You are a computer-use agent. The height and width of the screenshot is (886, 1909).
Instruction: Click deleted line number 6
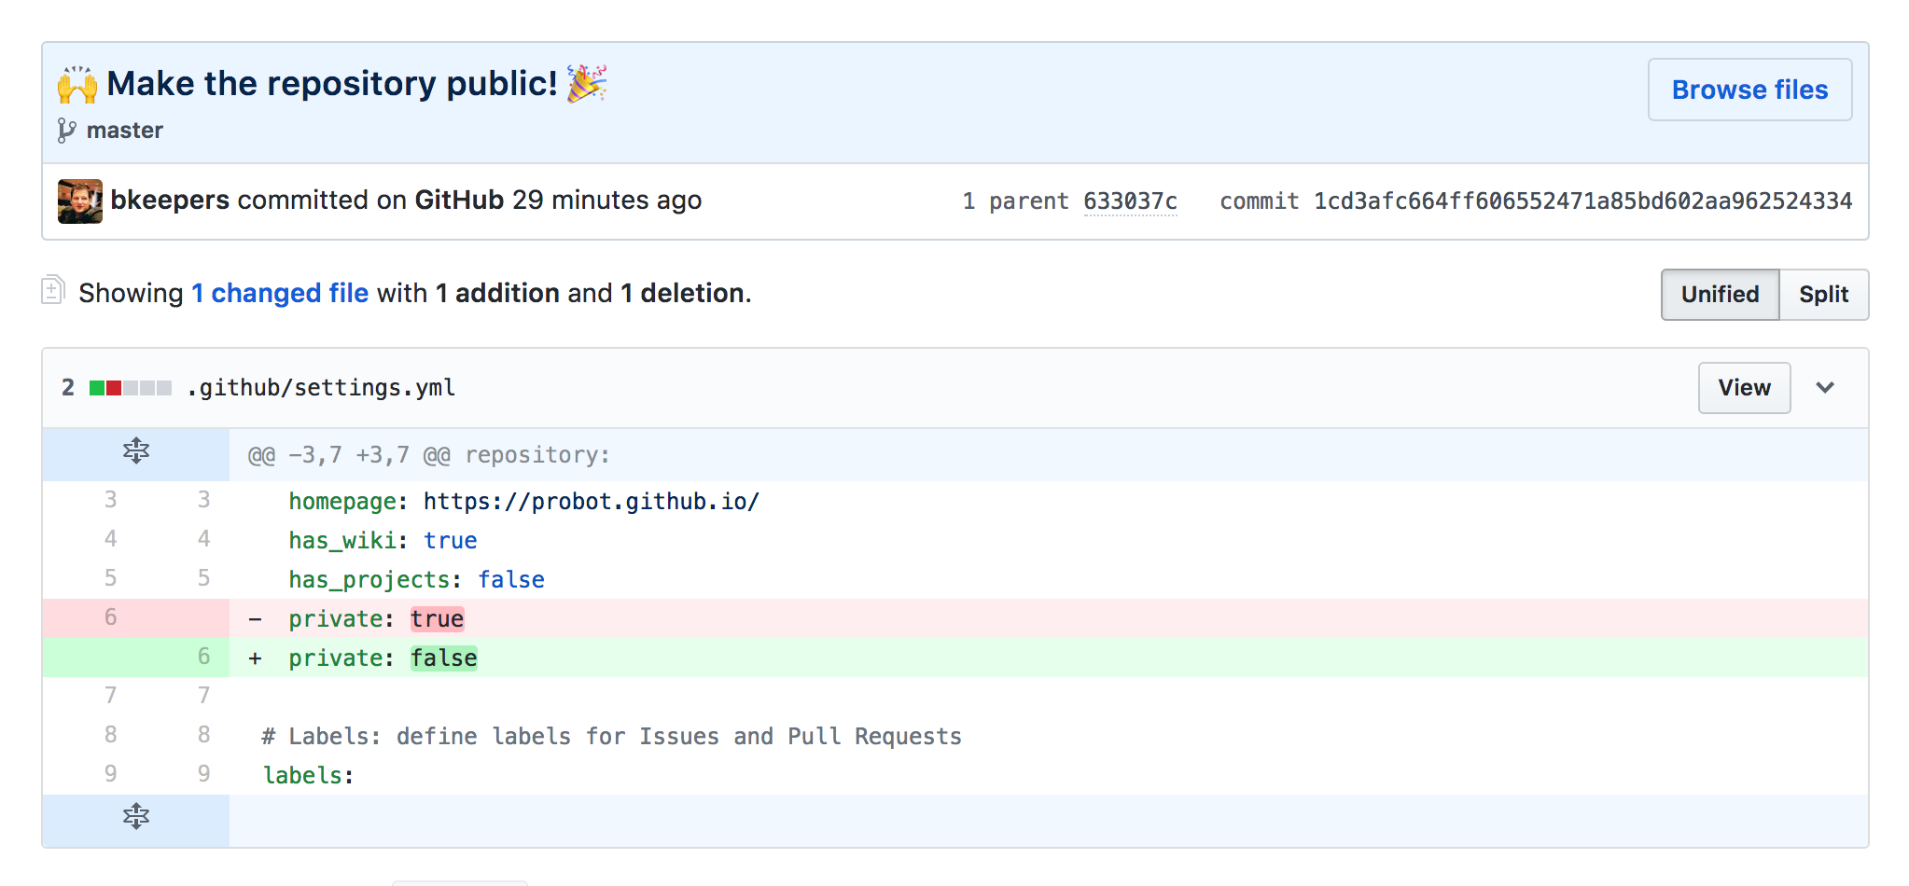(x=111, y=617)
